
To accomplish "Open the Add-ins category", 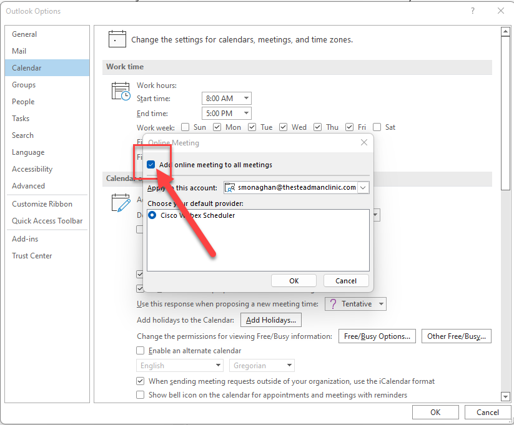I will coord(47,239).
